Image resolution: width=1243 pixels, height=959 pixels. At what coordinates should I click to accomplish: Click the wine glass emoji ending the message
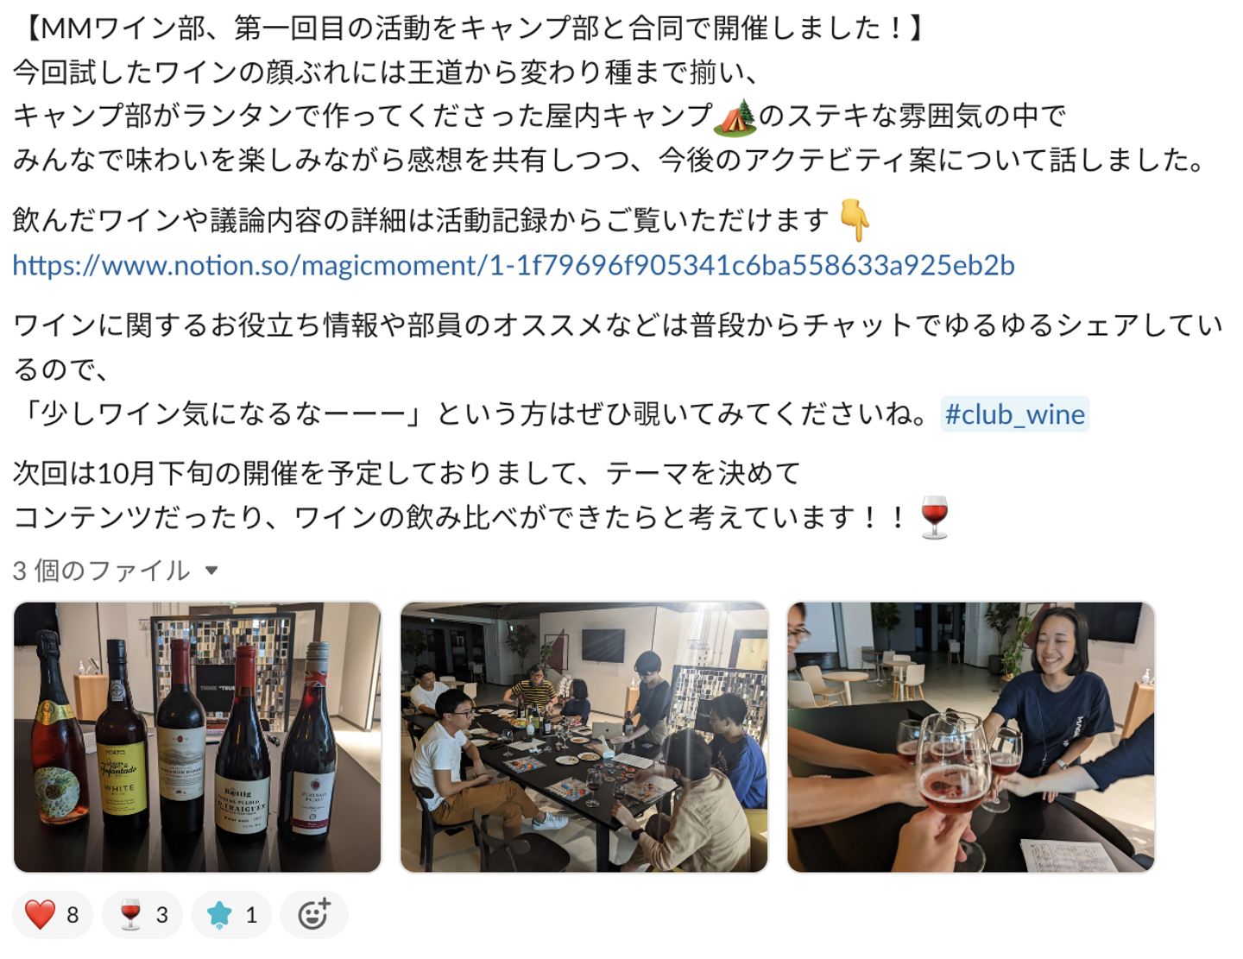tap(935, 517)
